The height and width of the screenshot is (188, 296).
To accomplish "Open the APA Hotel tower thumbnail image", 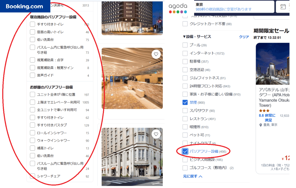I will coord(272,64).
